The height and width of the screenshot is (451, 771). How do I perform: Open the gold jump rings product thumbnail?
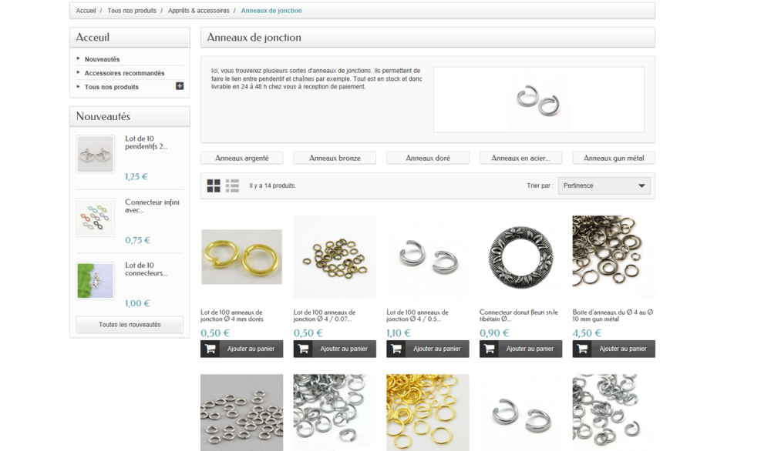point(241,257)
